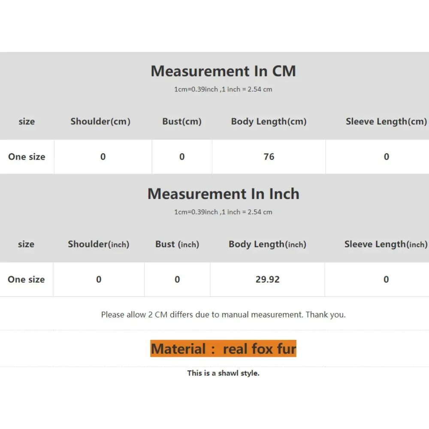This screenshot has width=429, height=429.
Task: Click the "One size" row label in CM table
Action: click(27, 157)
